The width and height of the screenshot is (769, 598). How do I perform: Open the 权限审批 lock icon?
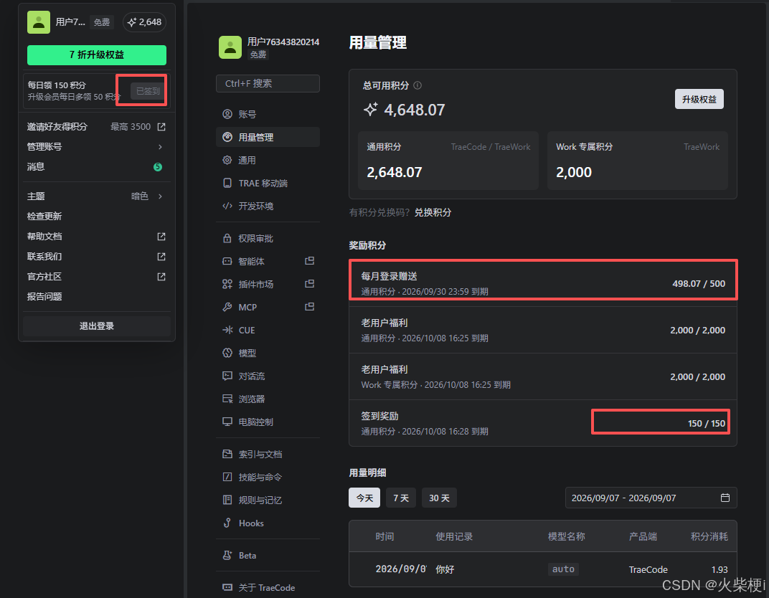tap(227, 238)
